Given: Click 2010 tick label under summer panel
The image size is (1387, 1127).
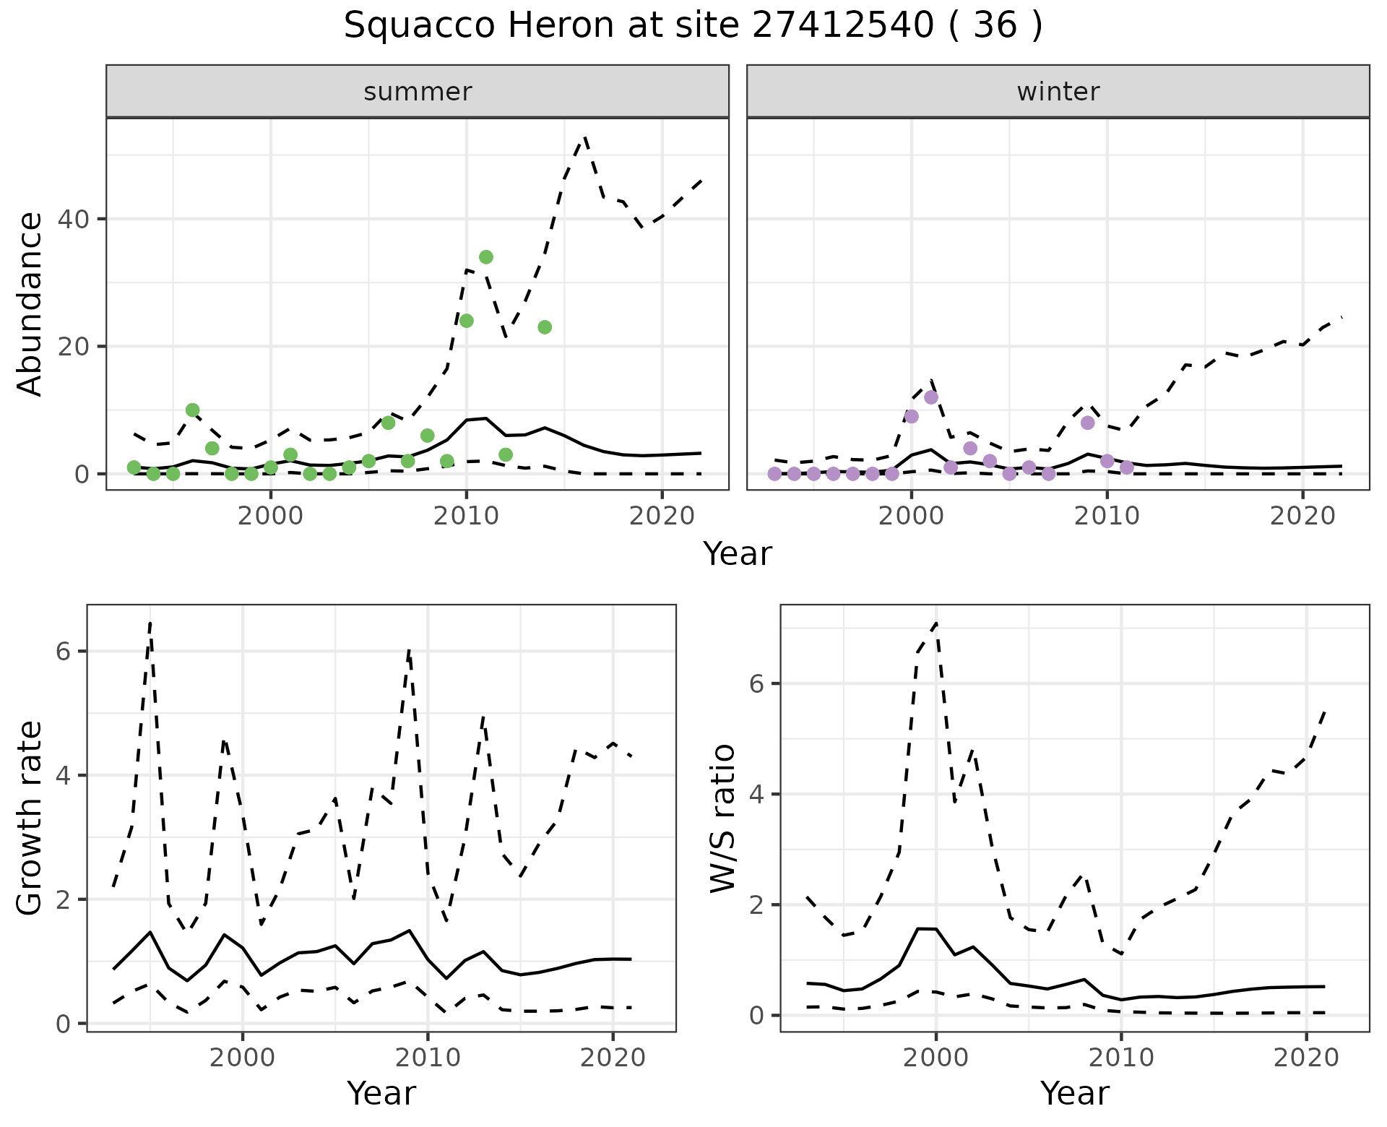Looking at the screenshot, I should pos(466,516).
